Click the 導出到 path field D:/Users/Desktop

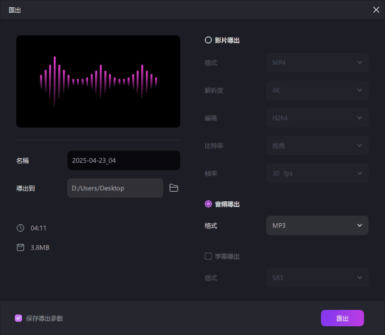pos(115,188)
